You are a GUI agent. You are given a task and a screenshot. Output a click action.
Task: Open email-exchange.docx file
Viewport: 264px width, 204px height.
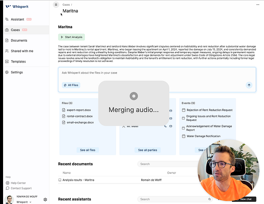pos(80,122)
